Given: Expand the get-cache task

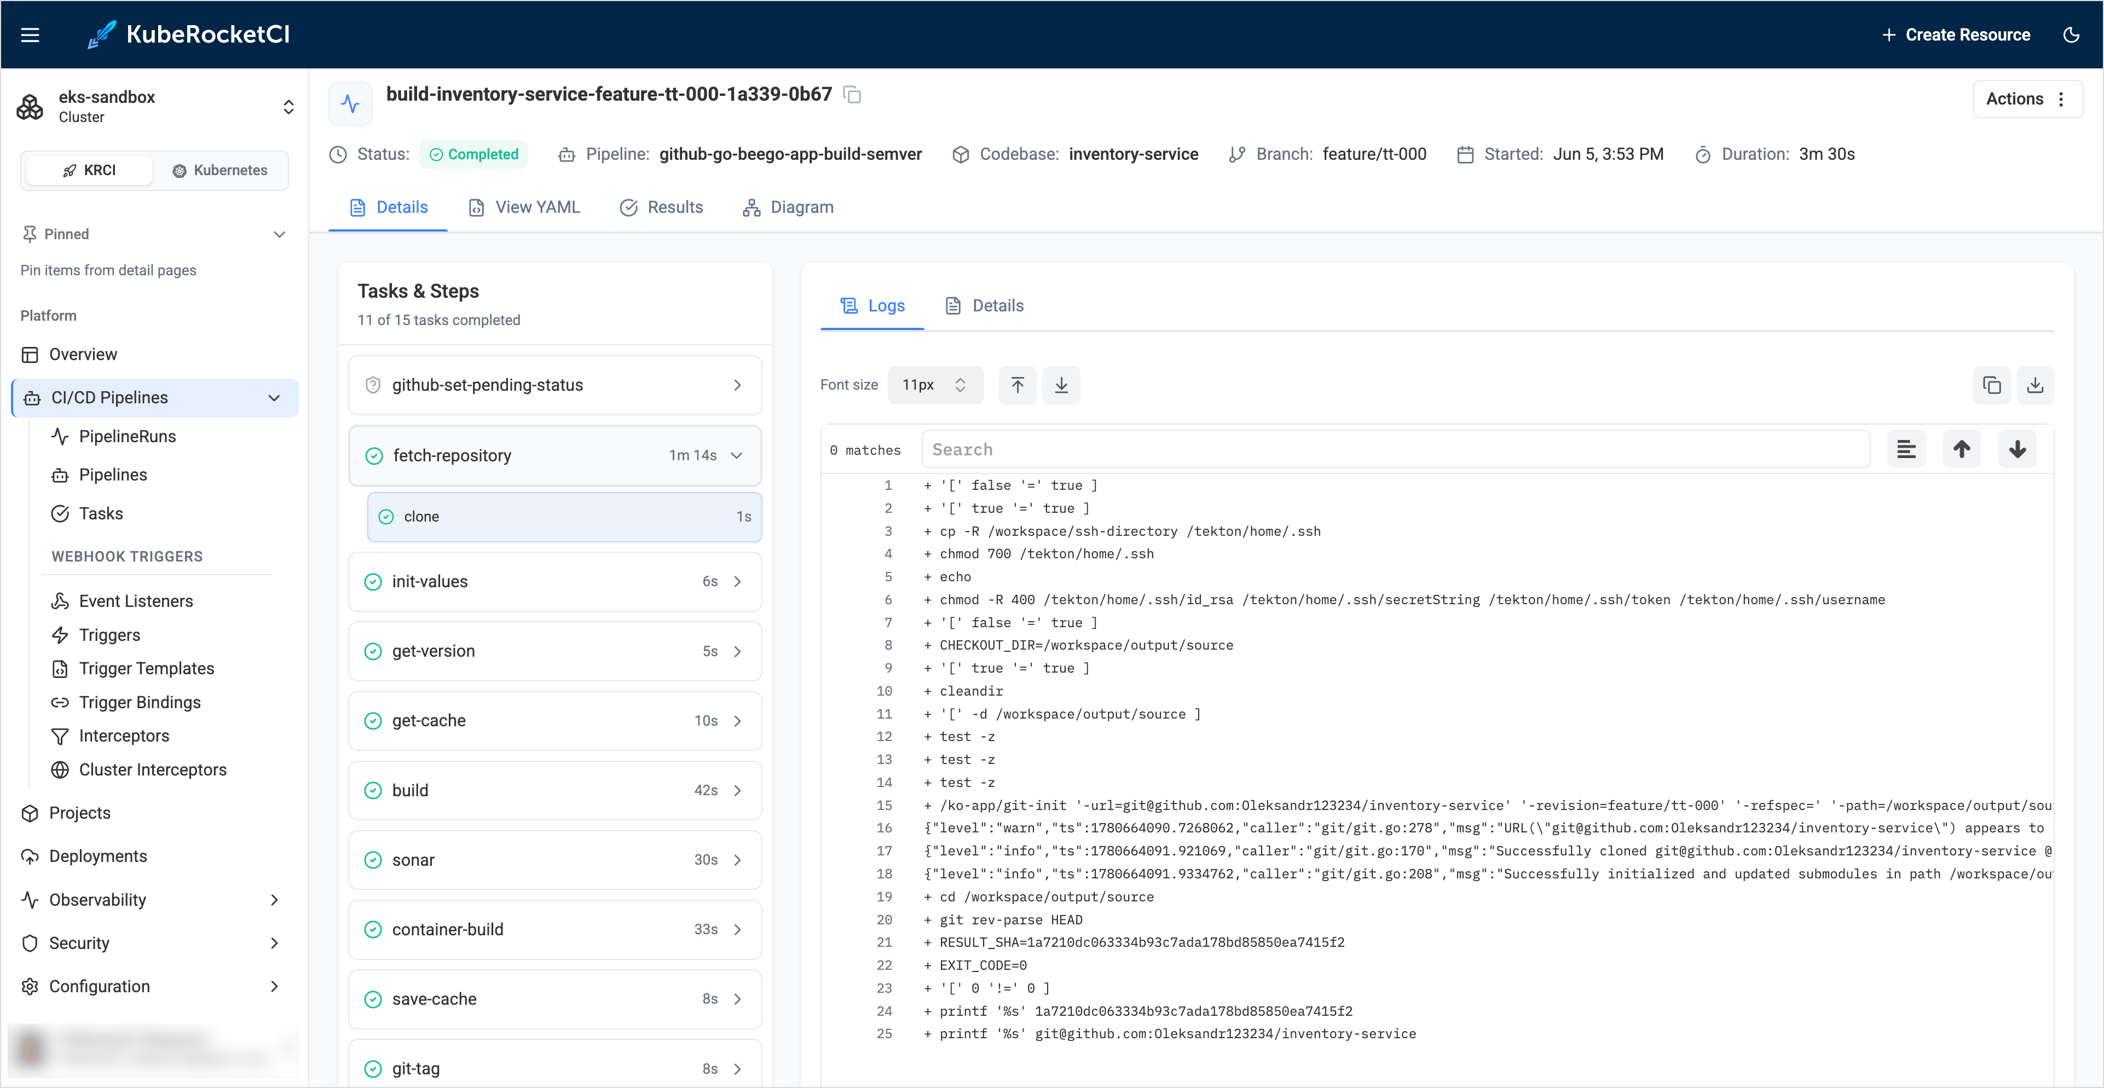Looking at the screenshot, I should point(554,720).
